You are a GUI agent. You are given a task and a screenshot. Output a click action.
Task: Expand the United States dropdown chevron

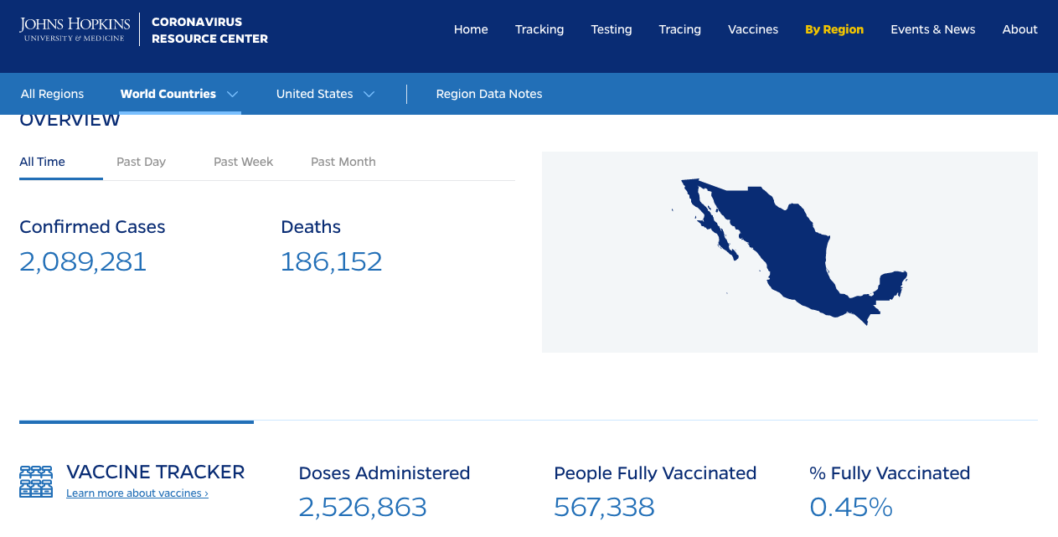coord(369,94)
